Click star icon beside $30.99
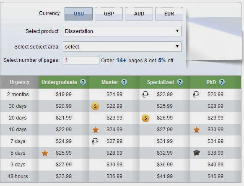Viewport: 244px width, 186px height. pos(197,130)
